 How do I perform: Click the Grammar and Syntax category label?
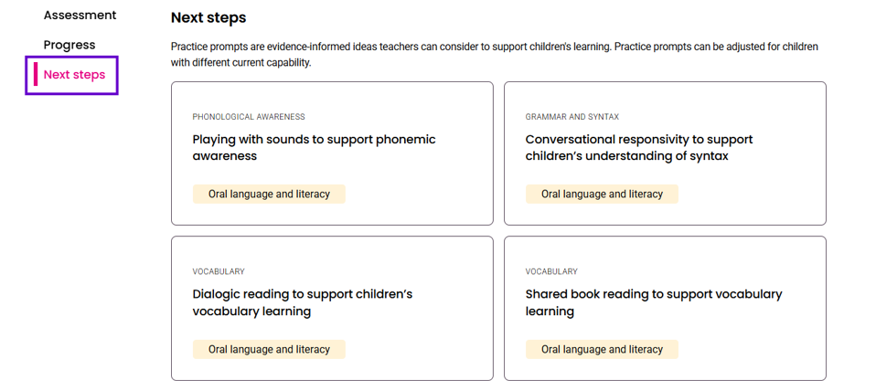pyautogui.click(x=572, y=117)
